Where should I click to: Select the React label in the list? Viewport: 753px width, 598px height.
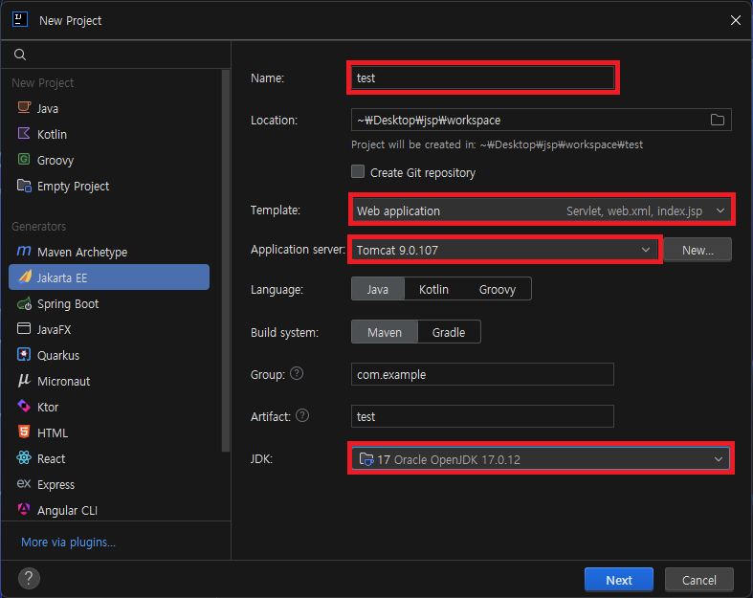click(x=51, y=458)
